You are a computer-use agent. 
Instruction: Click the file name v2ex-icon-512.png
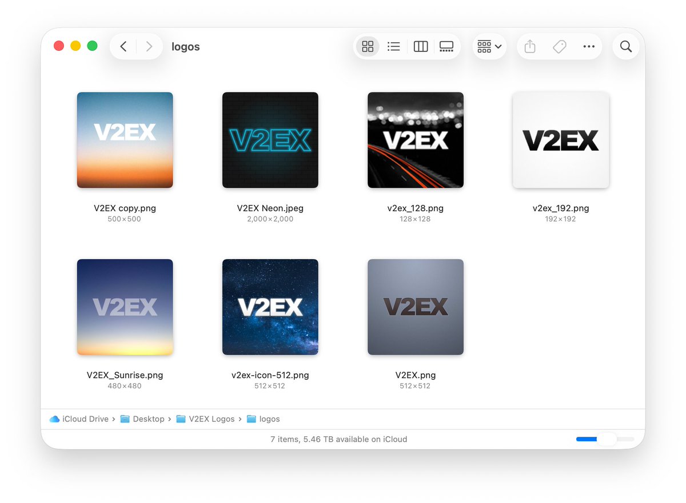click(270, 375)
